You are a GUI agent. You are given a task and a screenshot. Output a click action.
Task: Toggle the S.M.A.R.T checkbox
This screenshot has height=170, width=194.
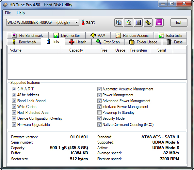pos(14,89)
